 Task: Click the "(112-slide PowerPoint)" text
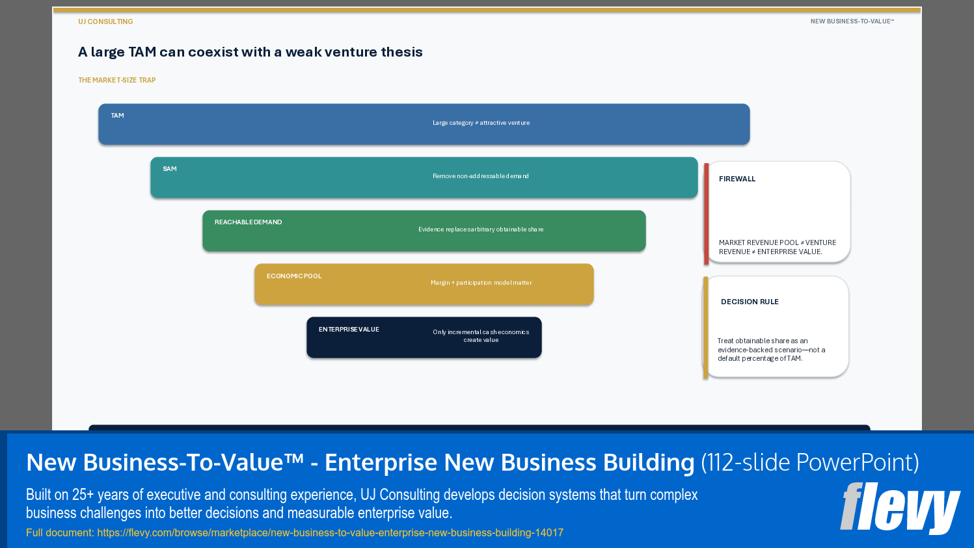810,462
